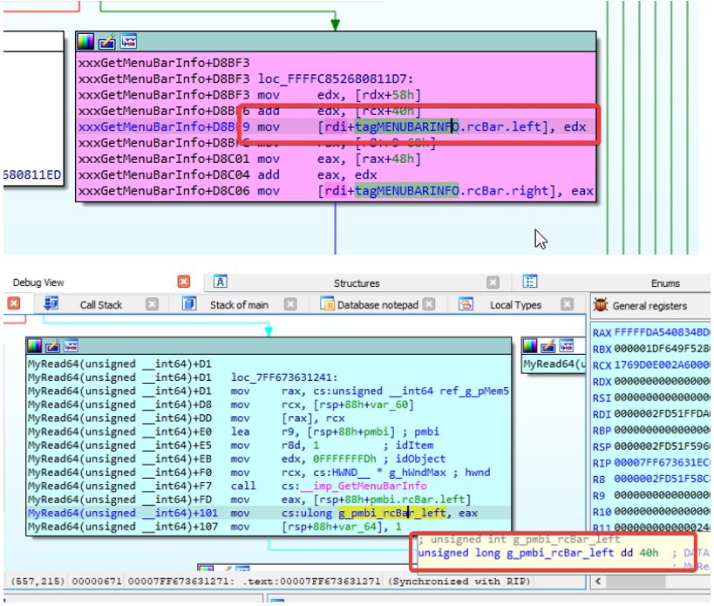
Task: Switch to the Call Stack tab
Action: tap(101, 304)
